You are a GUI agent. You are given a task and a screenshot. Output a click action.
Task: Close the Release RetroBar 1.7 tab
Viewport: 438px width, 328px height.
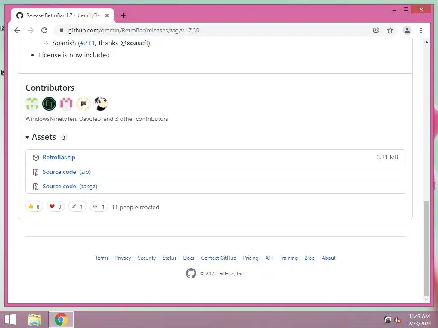click(x=107, y=15)
